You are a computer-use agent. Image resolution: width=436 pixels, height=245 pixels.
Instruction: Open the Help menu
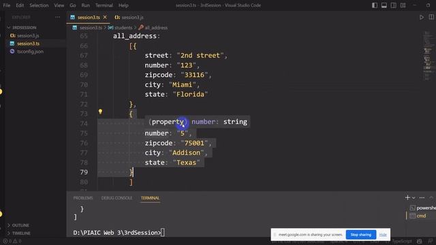coord(123,5)
